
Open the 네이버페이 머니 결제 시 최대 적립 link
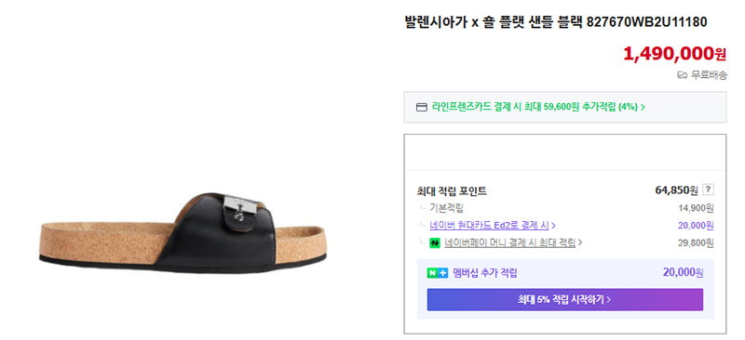tap(509, 242)
